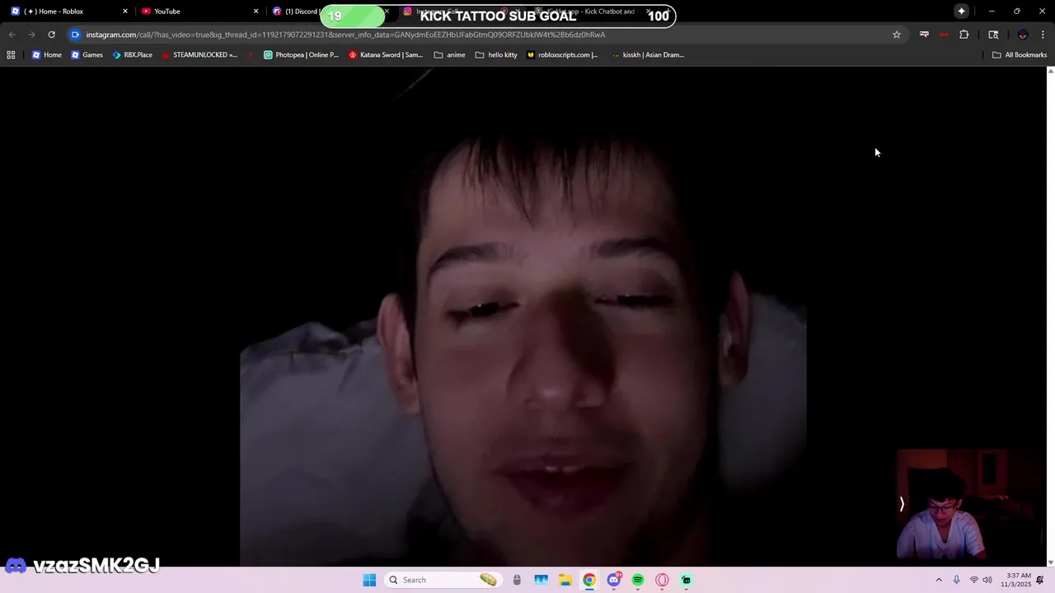Viewport: 1055px width, 593px height.
Task: Click the microphone icon in system tray
Action: click(x=956, y=580)
